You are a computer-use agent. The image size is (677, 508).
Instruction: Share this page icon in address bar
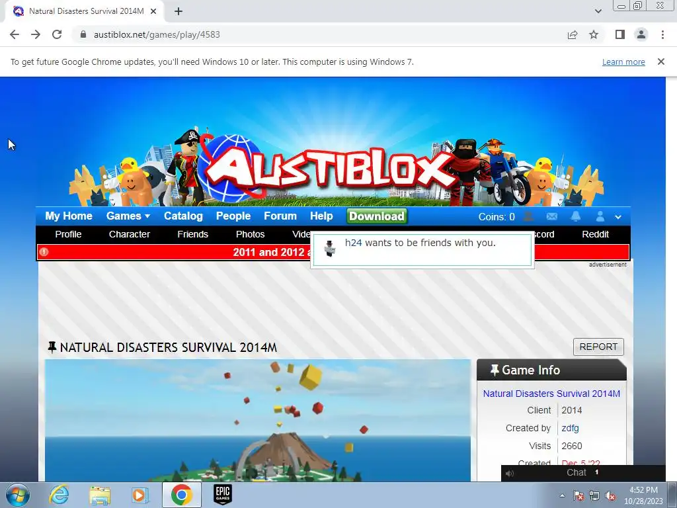pyautogui.click(x=573, y=34)
